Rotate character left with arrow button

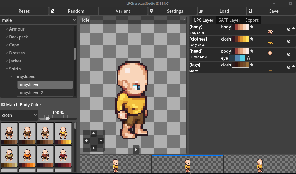pos(87,141)
